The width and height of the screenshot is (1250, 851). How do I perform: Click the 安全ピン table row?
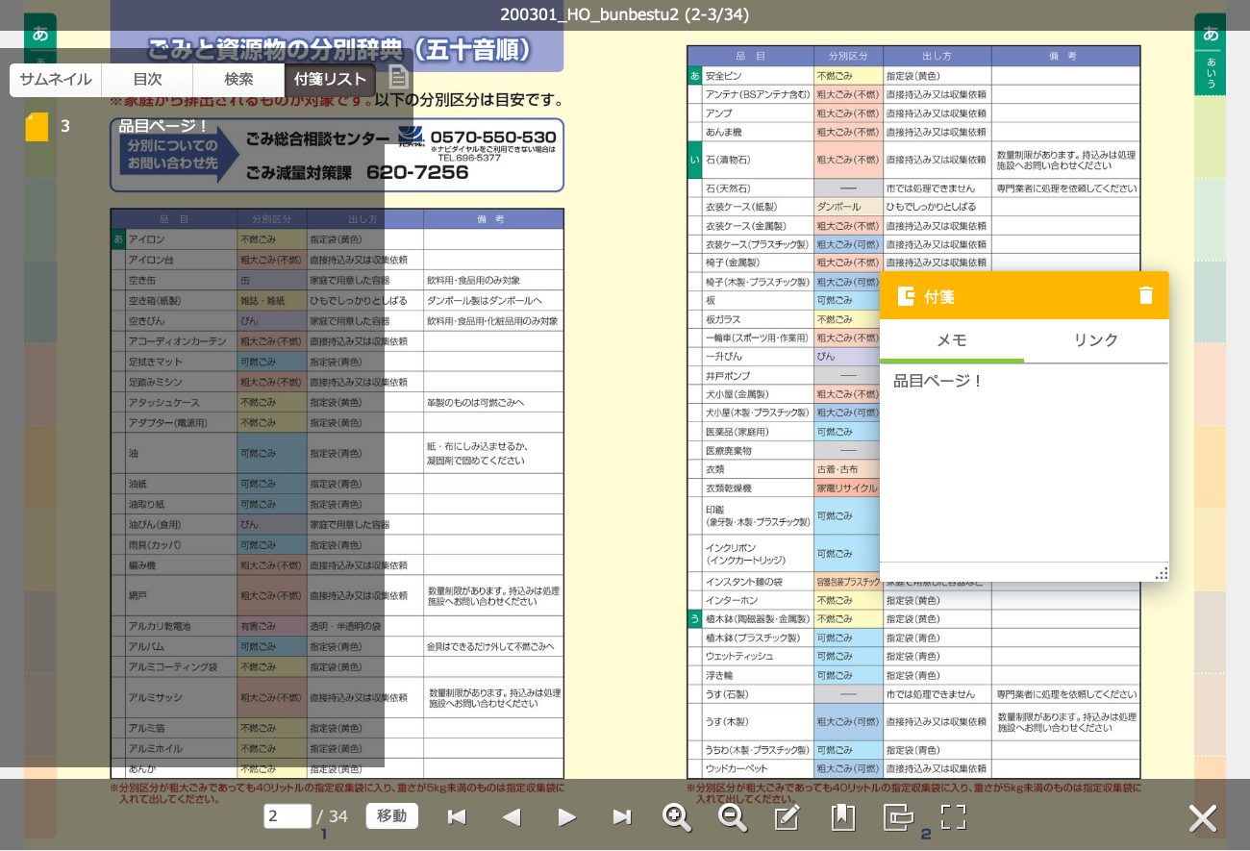click(913, 75)
